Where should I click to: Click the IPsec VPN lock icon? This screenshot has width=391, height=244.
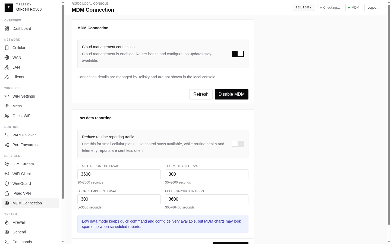pos(7,193)
